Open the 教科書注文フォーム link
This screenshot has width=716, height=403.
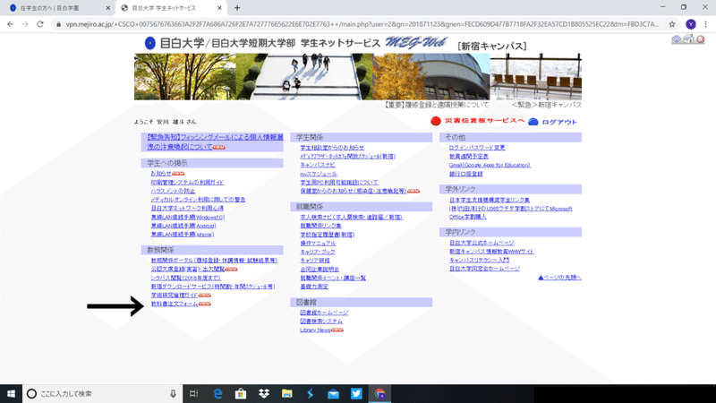click(x=175, y=304)
